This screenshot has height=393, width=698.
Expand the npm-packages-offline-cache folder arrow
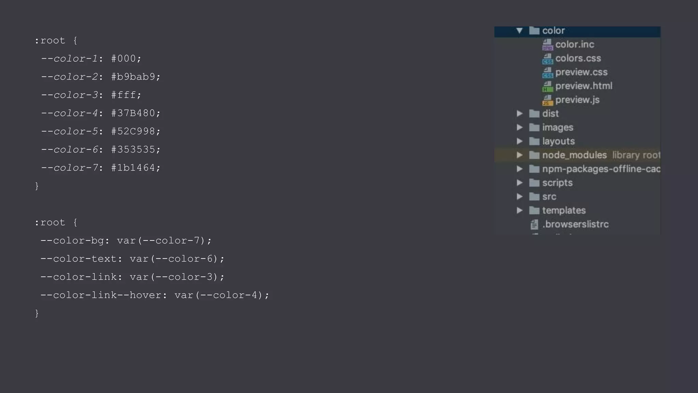520,169
